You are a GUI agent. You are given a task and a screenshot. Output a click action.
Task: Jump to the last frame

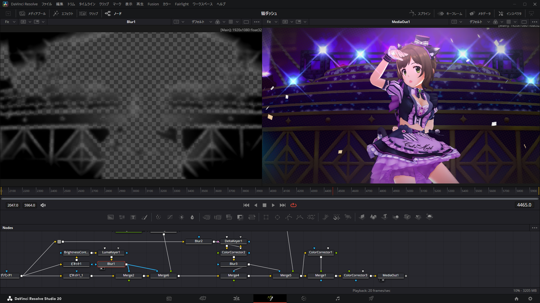(x=283, y=205)
